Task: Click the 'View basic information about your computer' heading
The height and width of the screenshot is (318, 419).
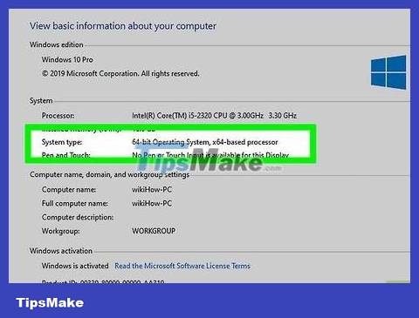Action: point(123,26)
